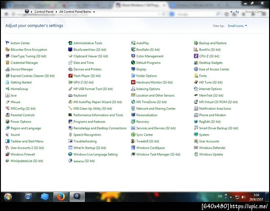Screen dimensions: 270x211
Task: Open Taskbar and Start Menu link
Action: click(x=27, y=141)
